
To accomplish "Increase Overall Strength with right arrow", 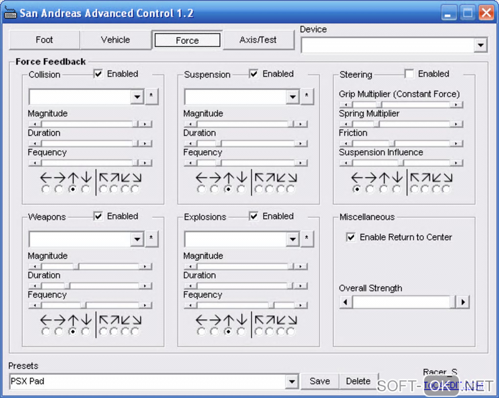I will point(463,302).
